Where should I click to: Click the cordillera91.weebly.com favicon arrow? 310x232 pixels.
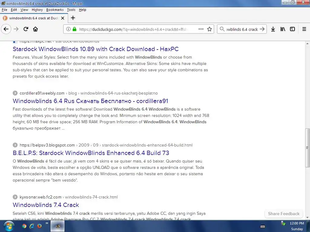click(x=15, y=93)
